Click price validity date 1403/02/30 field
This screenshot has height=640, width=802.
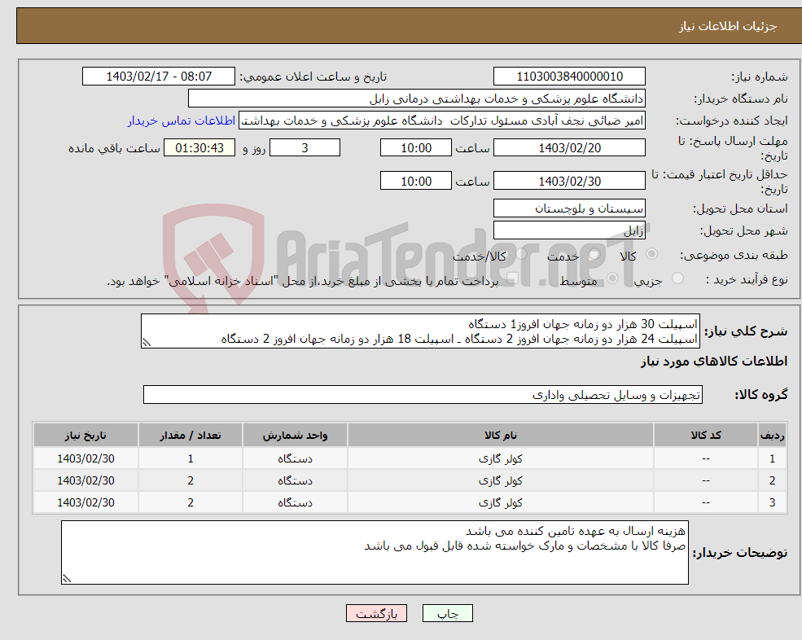(569, 181)
